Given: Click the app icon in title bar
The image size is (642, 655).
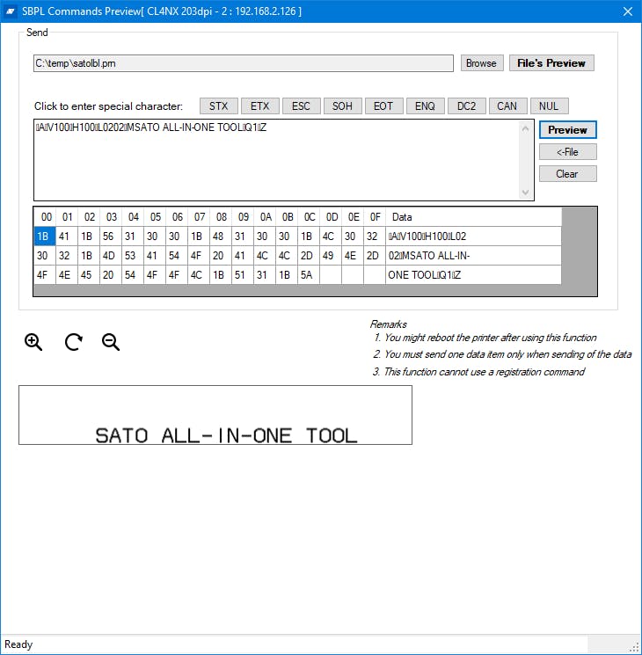Looking at the screenshot, I should [11, 11].
